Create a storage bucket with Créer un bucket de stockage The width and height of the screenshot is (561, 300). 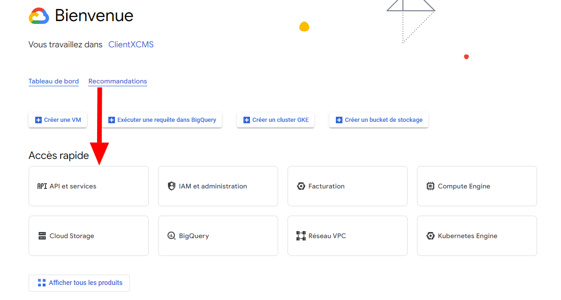(x=379, y=120)
